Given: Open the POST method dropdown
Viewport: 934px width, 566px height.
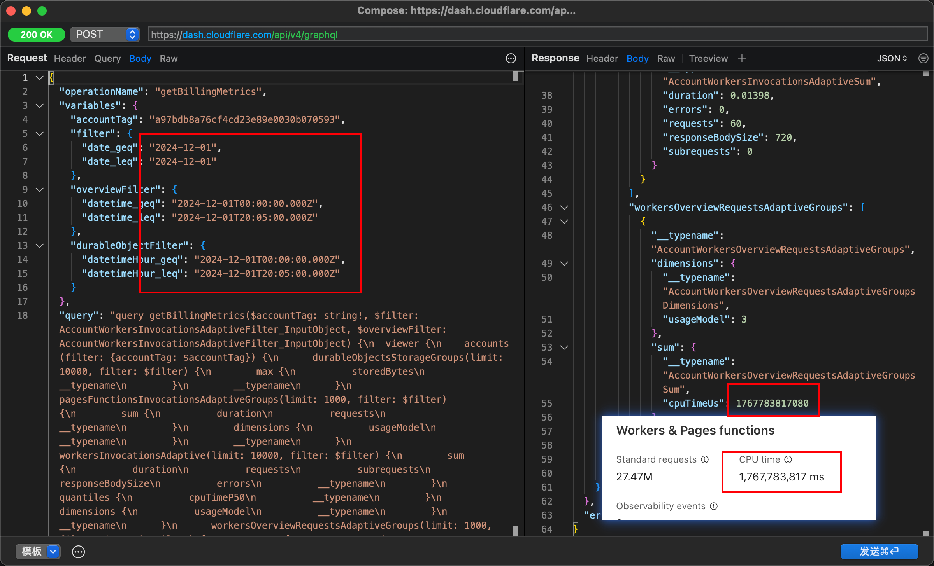Looking at the screenshot, I should [105, 34].
